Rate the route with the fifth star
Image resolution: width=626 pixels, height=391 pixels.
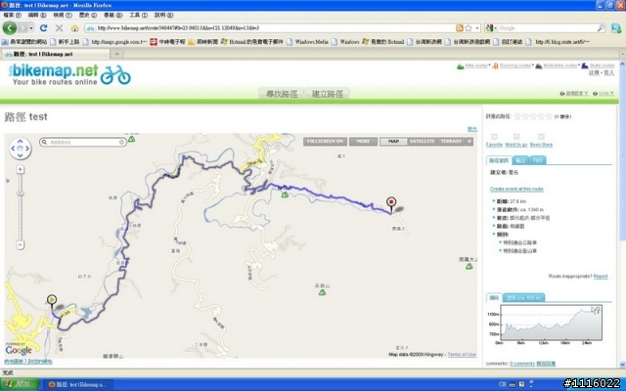(549, 116)
